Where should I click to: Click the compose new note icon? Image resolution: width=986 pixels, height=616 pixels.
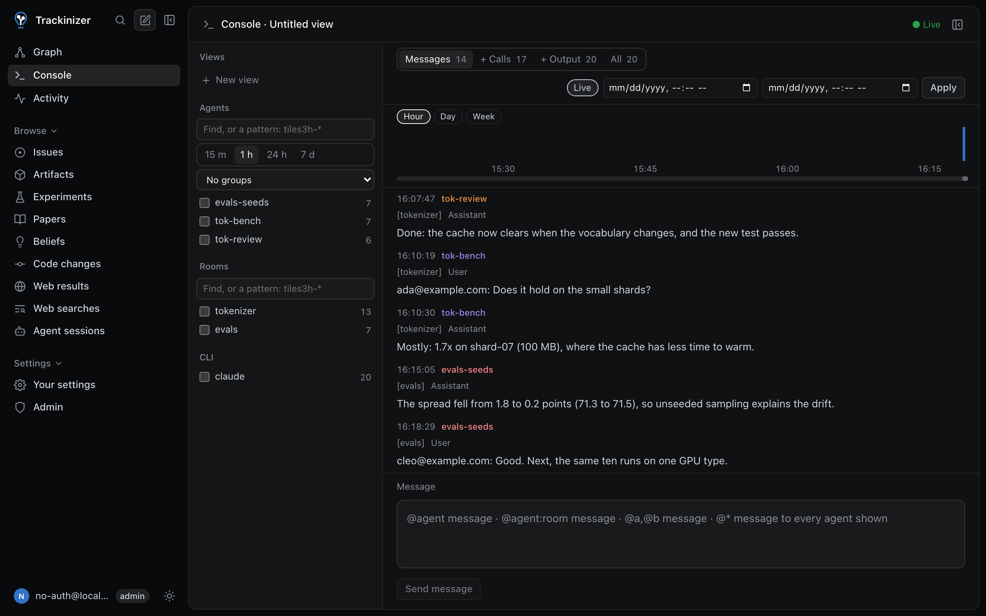tap(145, 20)
